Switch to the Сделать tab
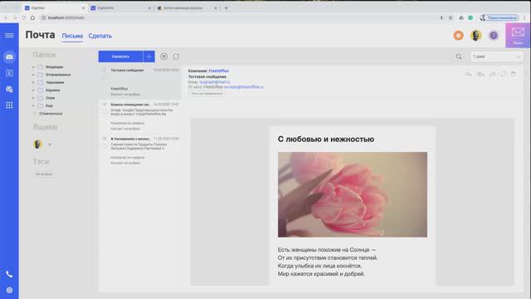The height and width of the screenshot is (299, 531). point(100,36)
